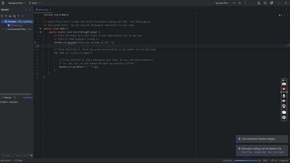
Task: Click the Rollback changes icon
Action: [x=6, y=16]
